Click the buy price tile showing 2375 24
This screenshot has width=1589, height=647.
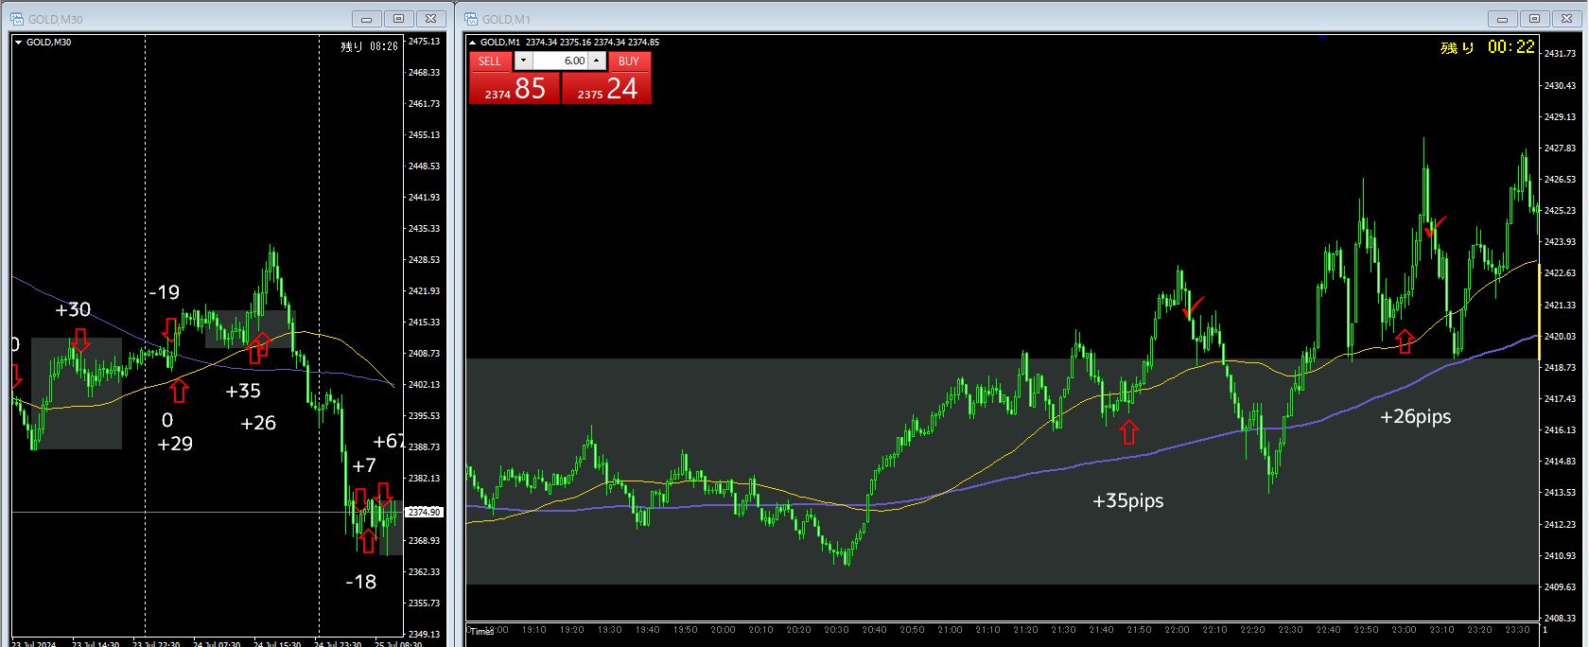(x=606, y=88)
